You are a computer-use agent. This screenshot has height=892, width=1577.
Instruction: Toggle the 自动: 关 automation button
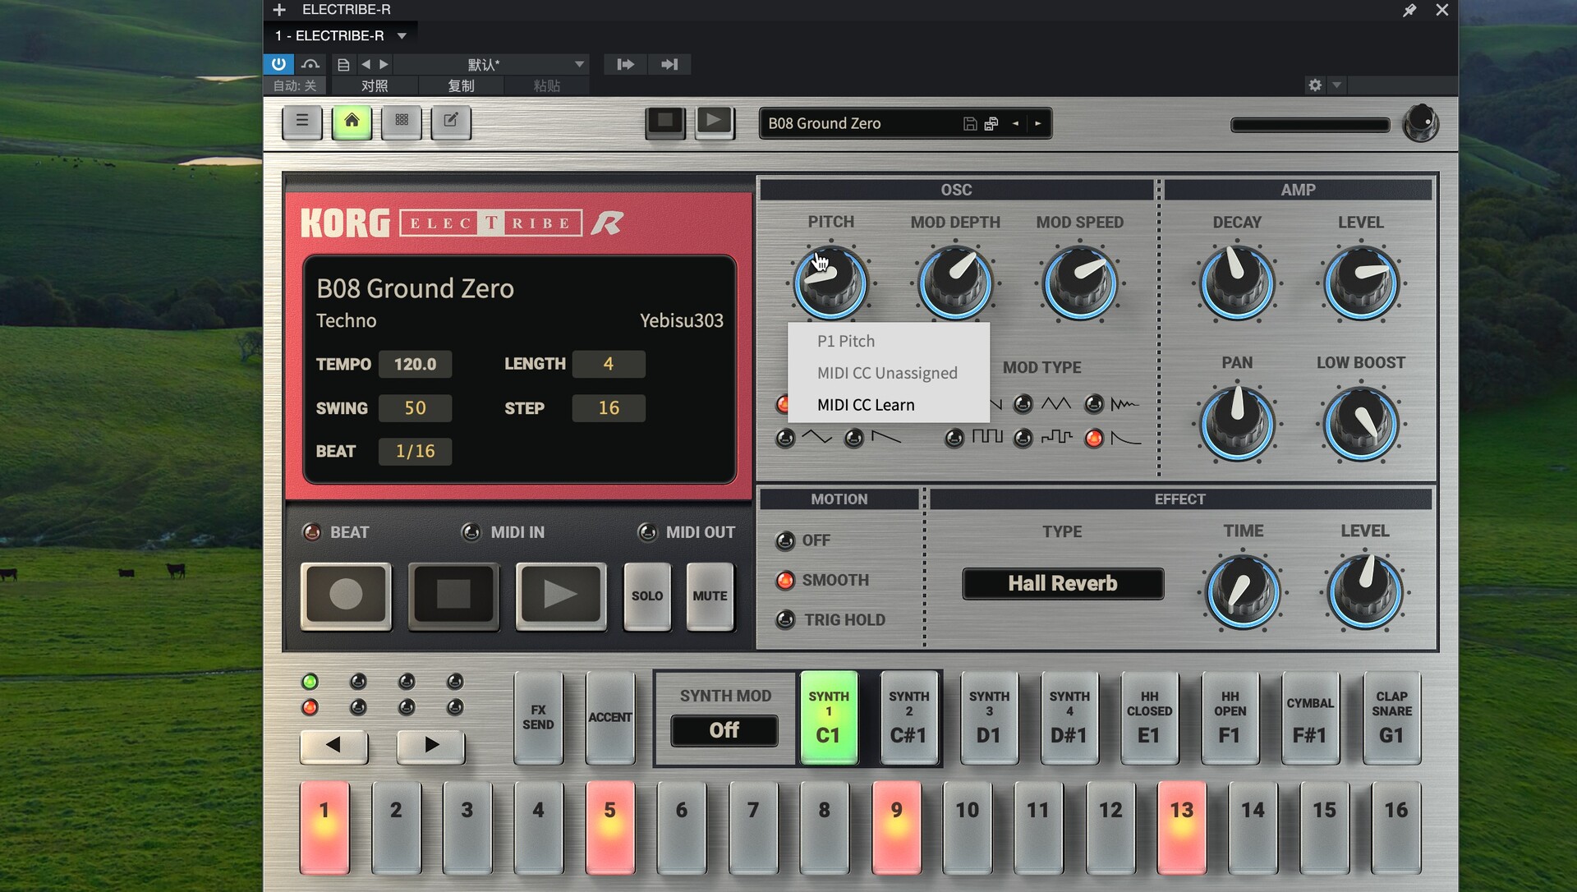click(x=295, y=85)
